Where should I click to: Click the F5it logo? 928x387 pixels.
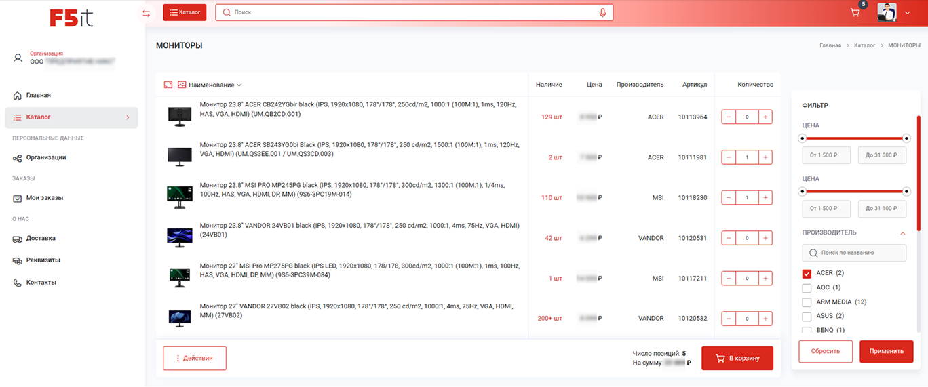click(71, 18)
